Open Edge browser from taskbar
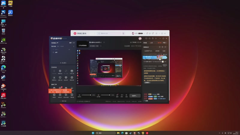 coord(122,133)
